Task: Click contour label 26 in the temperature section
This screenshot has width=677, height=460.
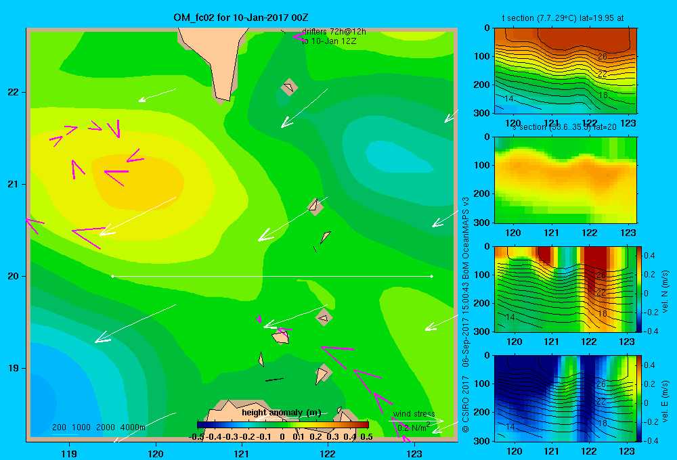Action: (x=603, y=57)
